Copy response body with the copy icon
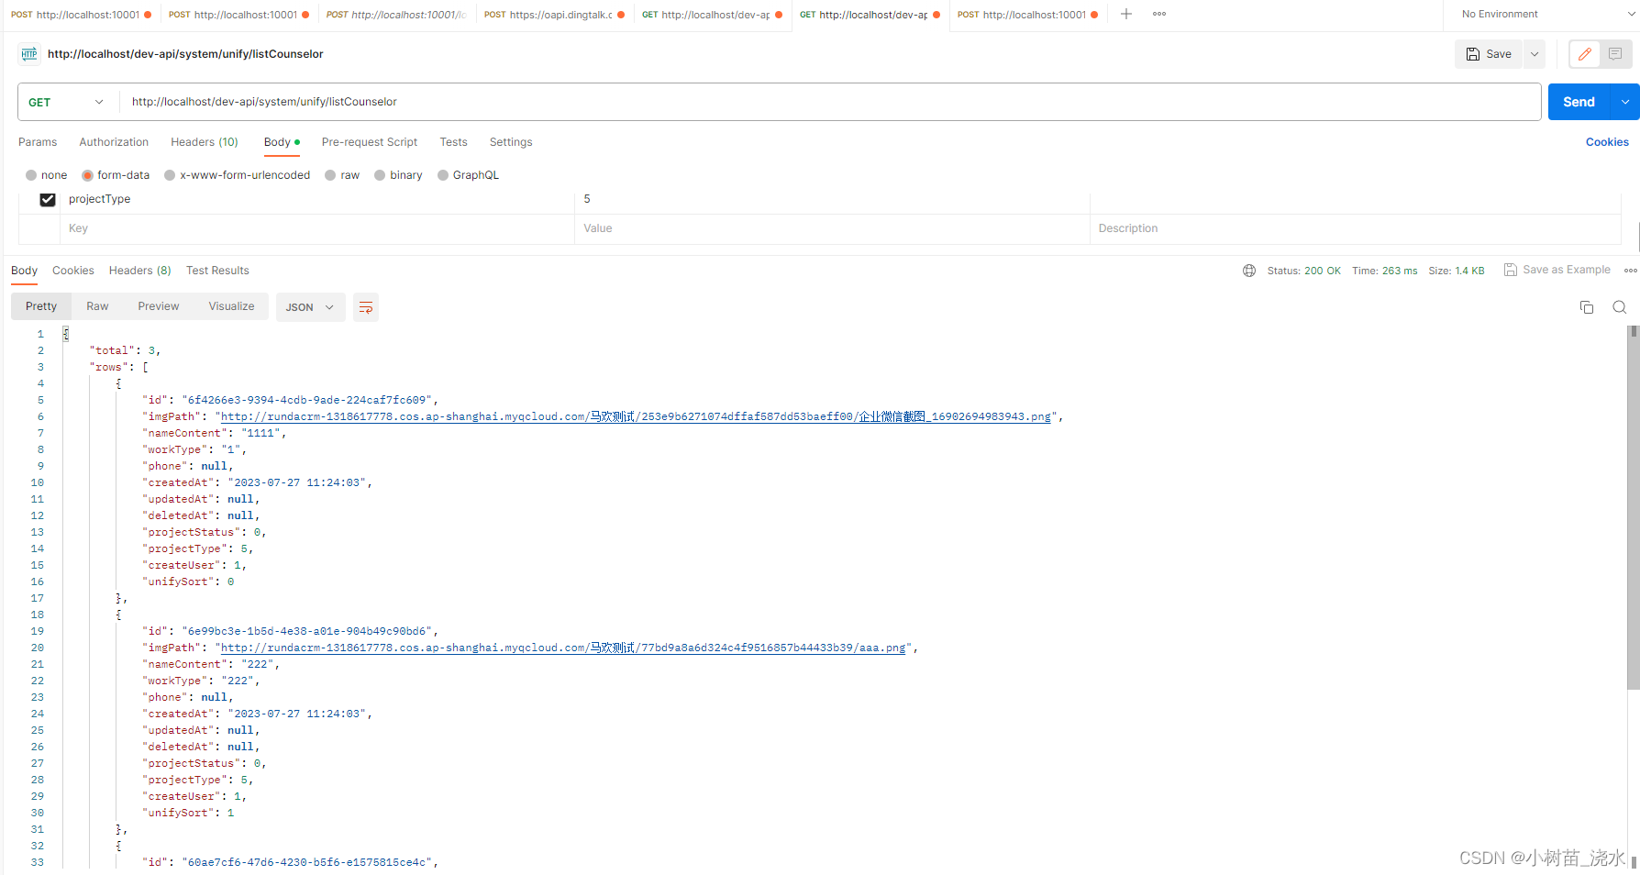 point(1587,307)
